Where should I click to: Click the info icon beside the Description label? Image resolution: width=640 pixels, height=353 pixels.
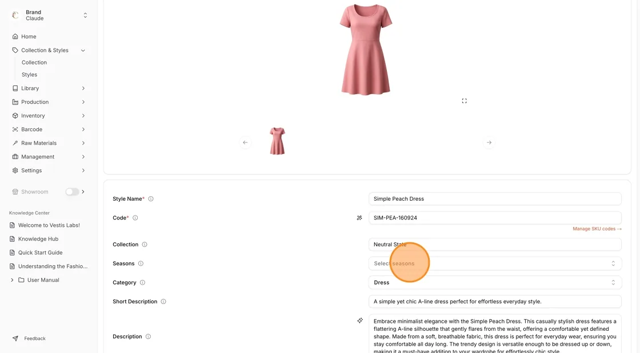click(x=148, y=336)
